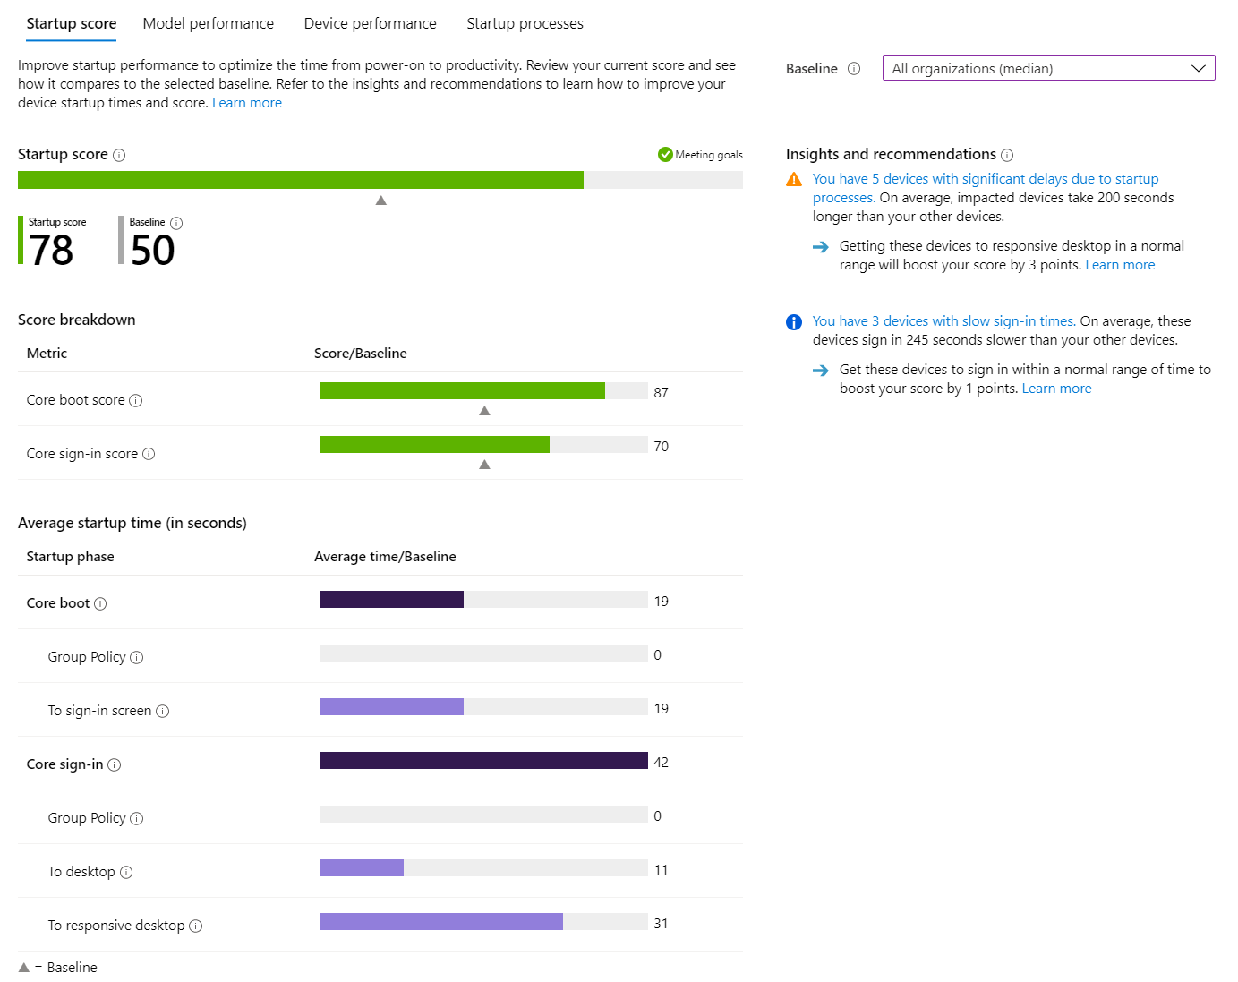Viewport: 1238px width, 982px height.
Task: Click the Meeting goals checkmark icon
Action: [665, 154]
